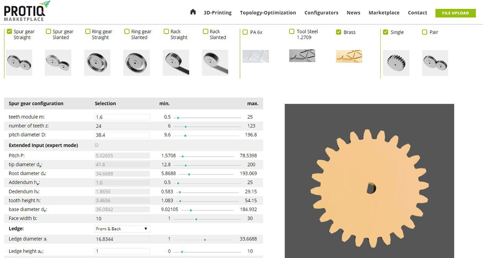483x258 pixels.
Task: Pick the slanted ring gear image
Action: pyautogui.click(x=136, y=63)
